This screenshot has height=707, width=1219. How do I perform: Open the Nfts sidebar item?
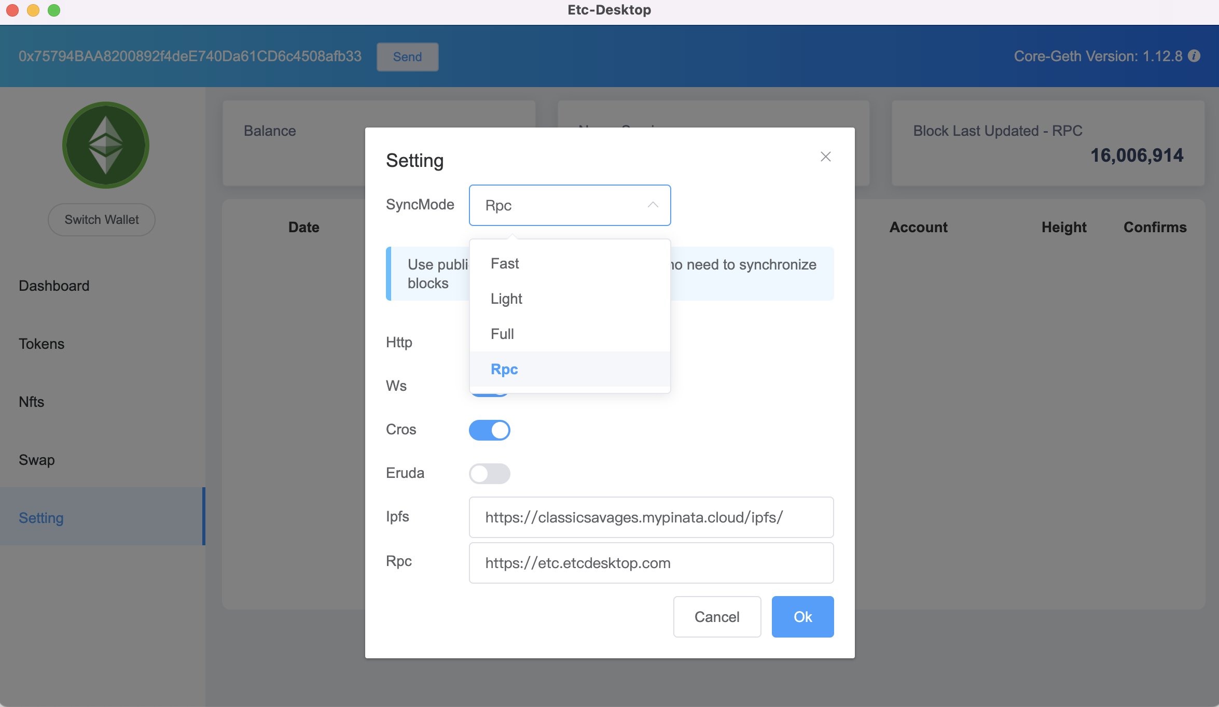pyautogui.click(x=103, y=402)
